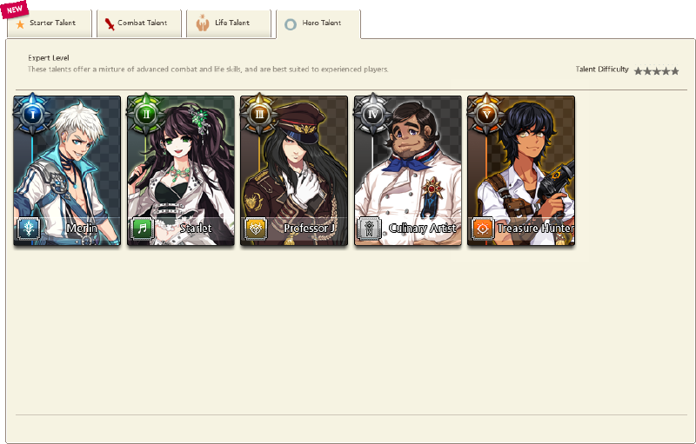
Task: Select the Merlin talent card
Action: pyautogui.click(x=67, y=170)
